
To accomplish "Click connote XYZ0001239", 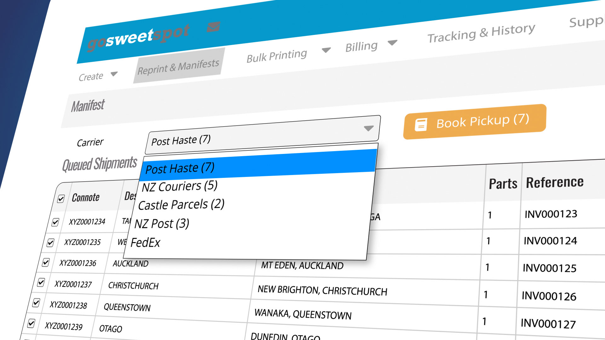I will tap(63, 326).
